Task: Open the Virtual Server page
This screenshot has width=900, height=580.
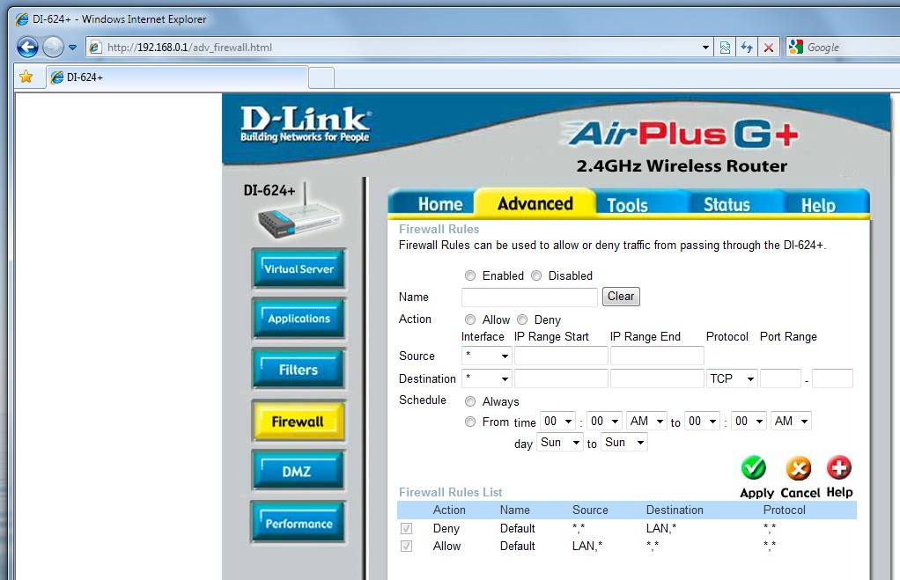Action: pyautogui.click(x=299, y=268)
